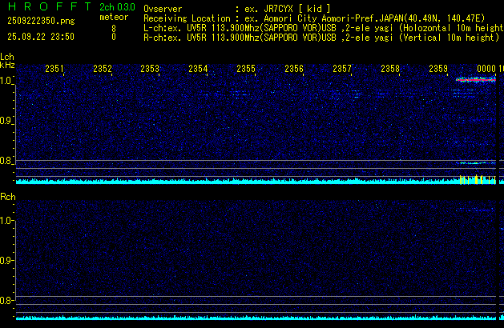
Task: Click the 0.9 frequency label in Lch
Action: (6, 122)
